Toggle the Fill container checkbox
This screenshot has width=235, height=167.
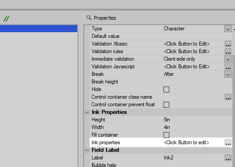point(166,135)
